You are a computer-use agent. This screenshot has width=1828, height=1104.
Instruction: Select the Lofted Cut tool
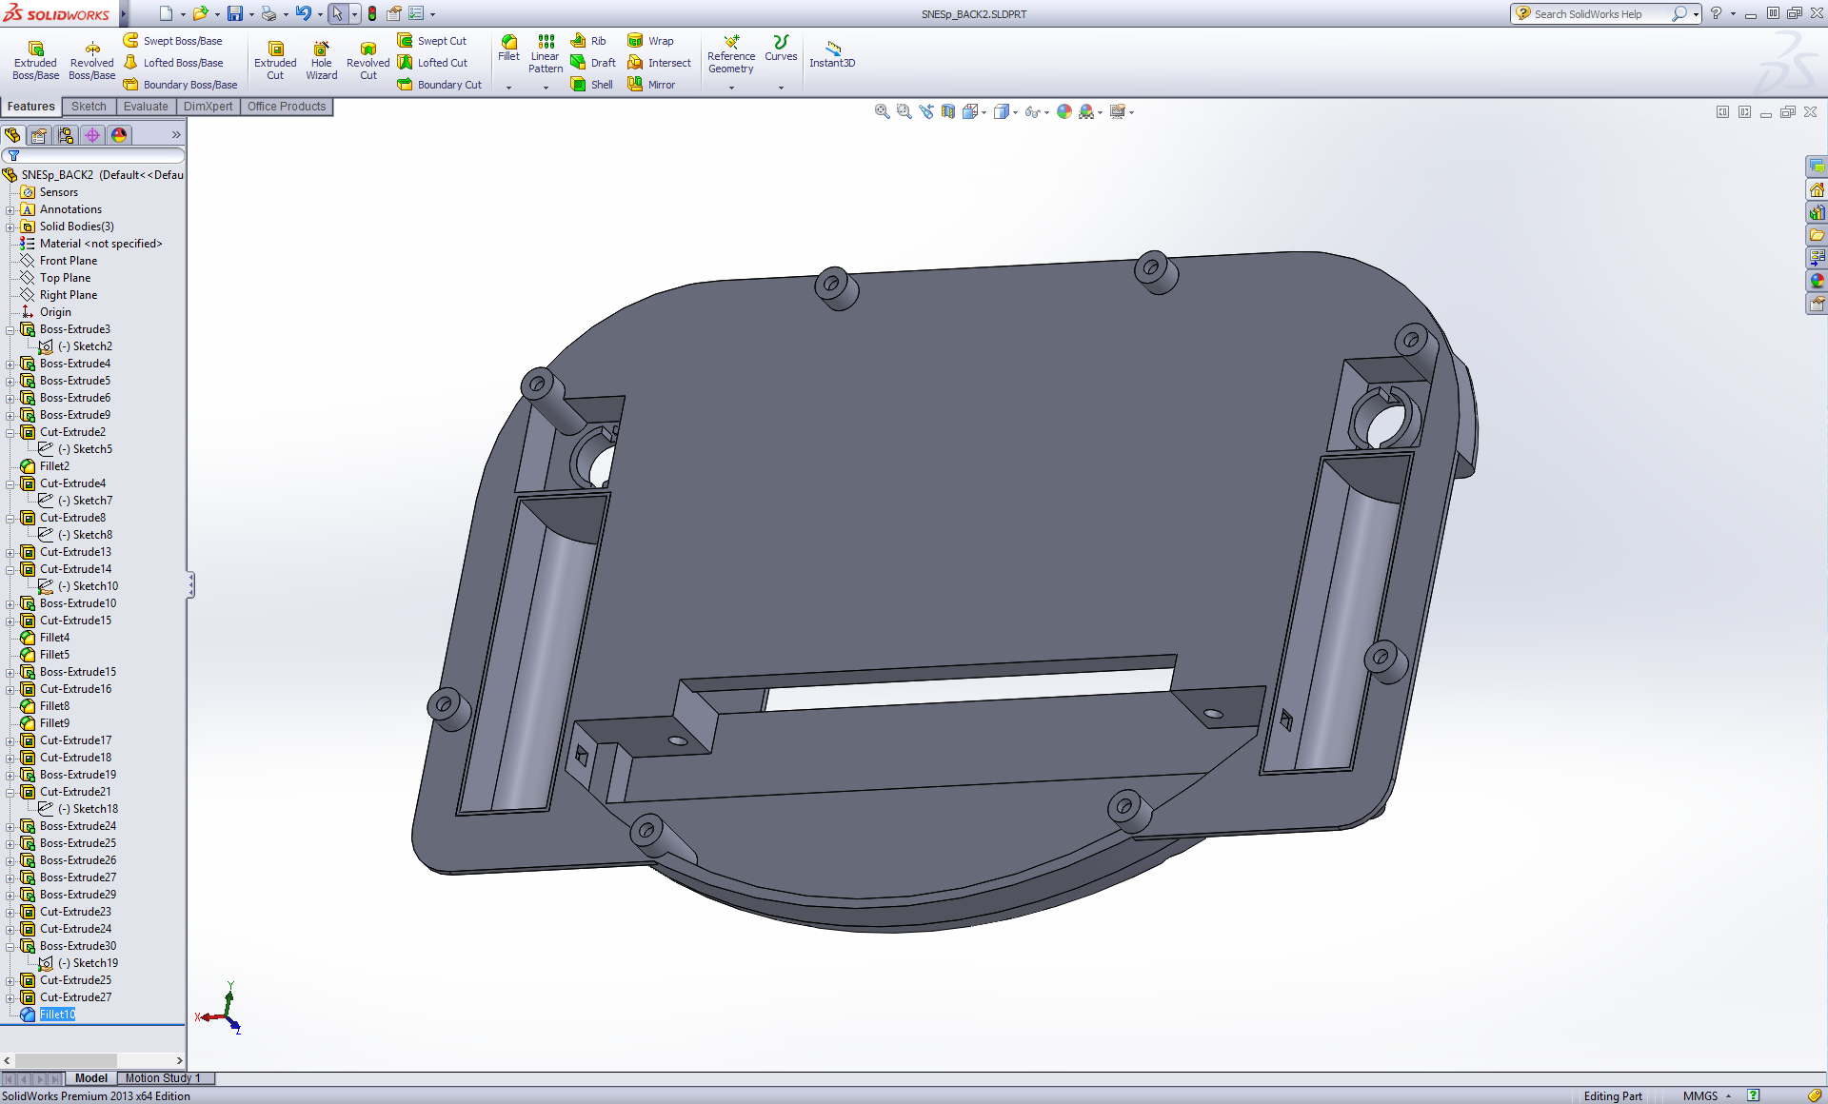click(432, 63)
